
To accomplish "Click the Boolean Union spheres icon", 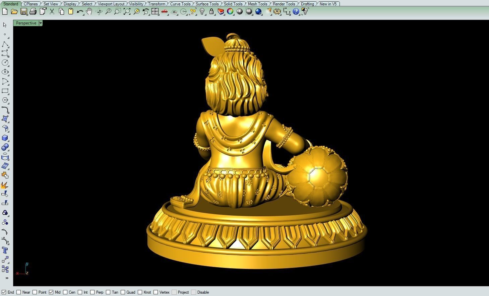I will [5, 147].
